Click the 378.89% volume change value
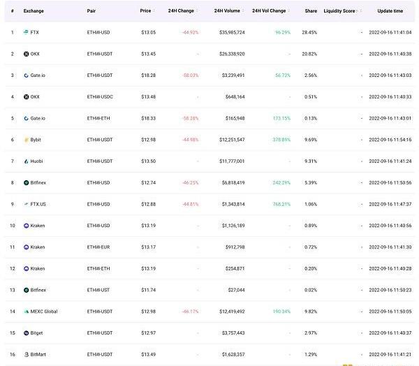 click(x=281, y=140)
